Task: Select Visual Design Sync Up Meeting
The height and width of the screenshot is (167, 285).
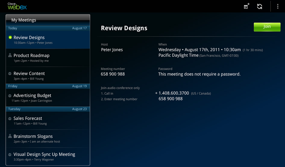Action: coord(48,156)
